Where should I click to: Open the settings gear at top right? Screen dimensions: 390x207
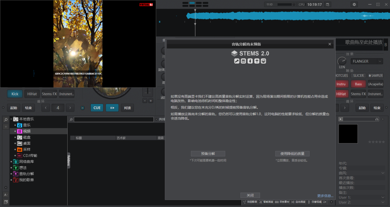coord(354,4)
